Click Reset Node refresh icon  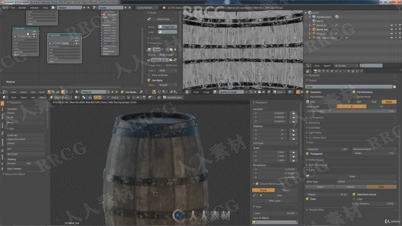149,19
